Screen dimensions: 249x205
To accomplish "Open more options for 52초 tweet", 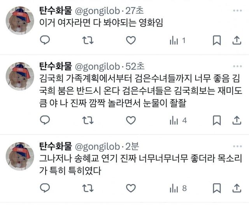I will click(237, 66).
